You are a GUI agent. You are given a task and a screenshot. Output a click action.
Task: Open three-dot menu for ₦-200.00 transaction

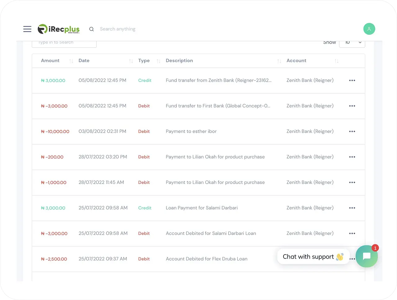coord(352,157)
